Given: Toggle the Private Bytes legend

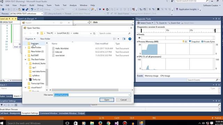Looking at the screenshot, I should coord(208,42).
